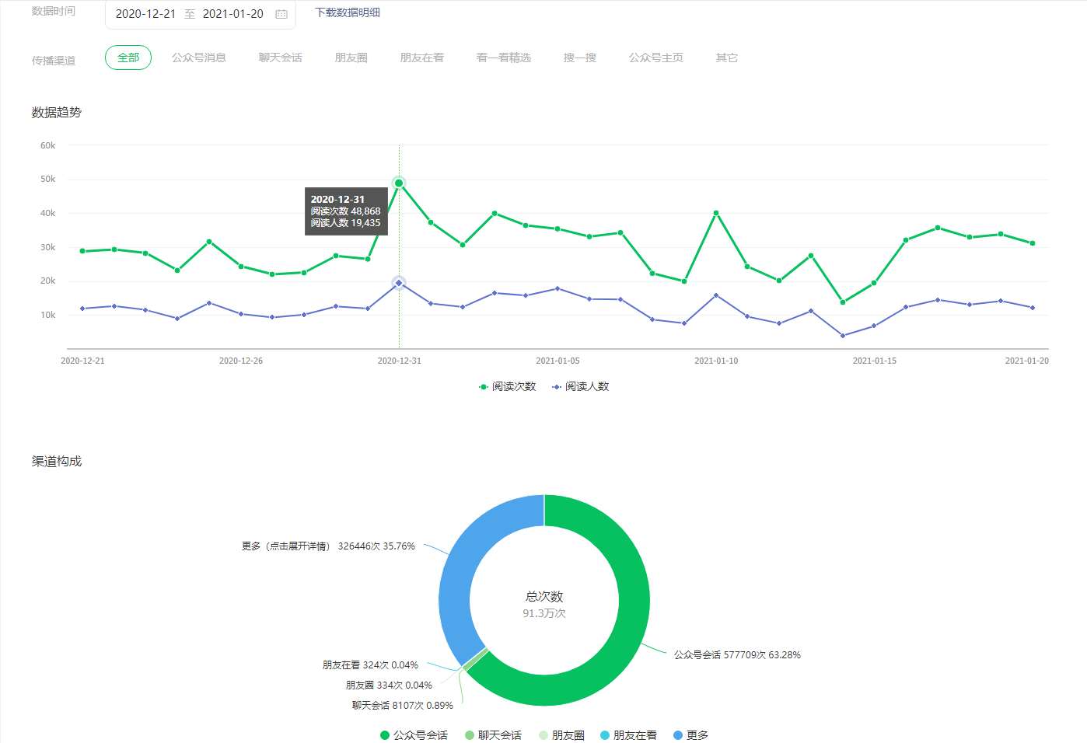Click the 渠道构成 section heading
The width and height of the screenshot is (1087, 743).
57,462
